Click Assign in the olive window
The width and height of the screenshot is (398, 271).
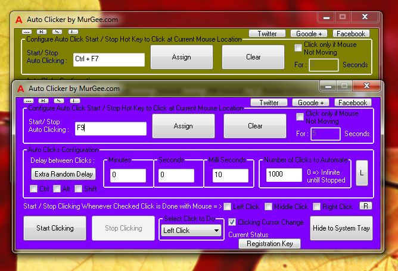tap(182, 57)
